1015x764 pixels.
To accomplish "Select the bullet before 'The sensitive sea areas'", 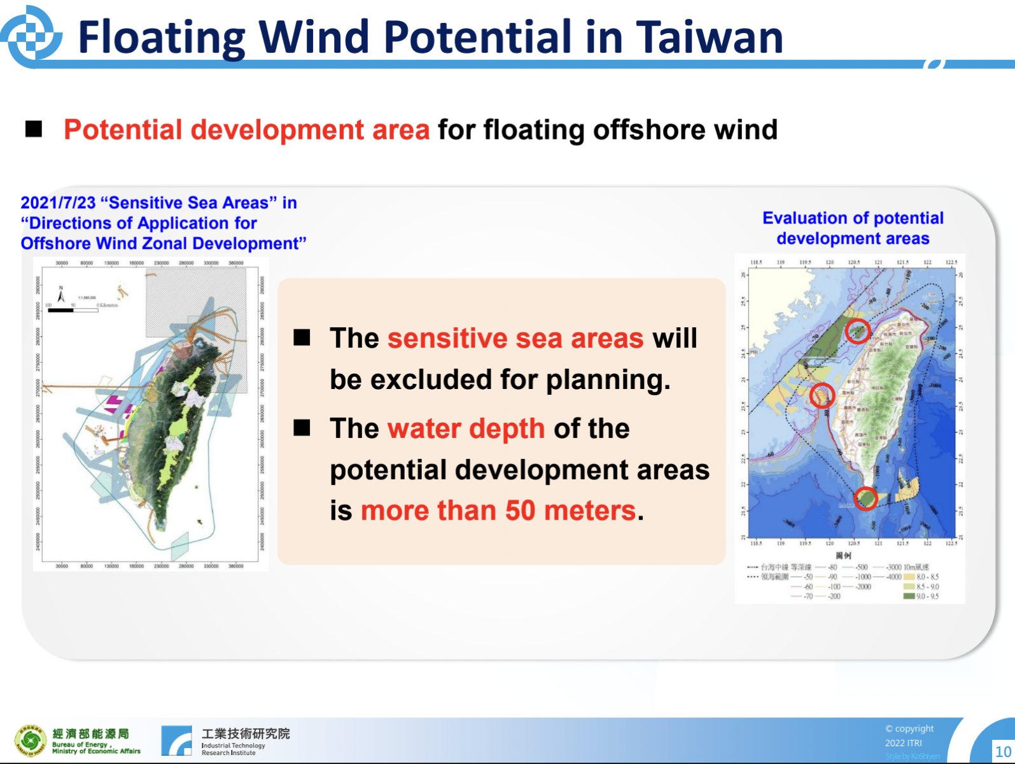I will 302,337.
